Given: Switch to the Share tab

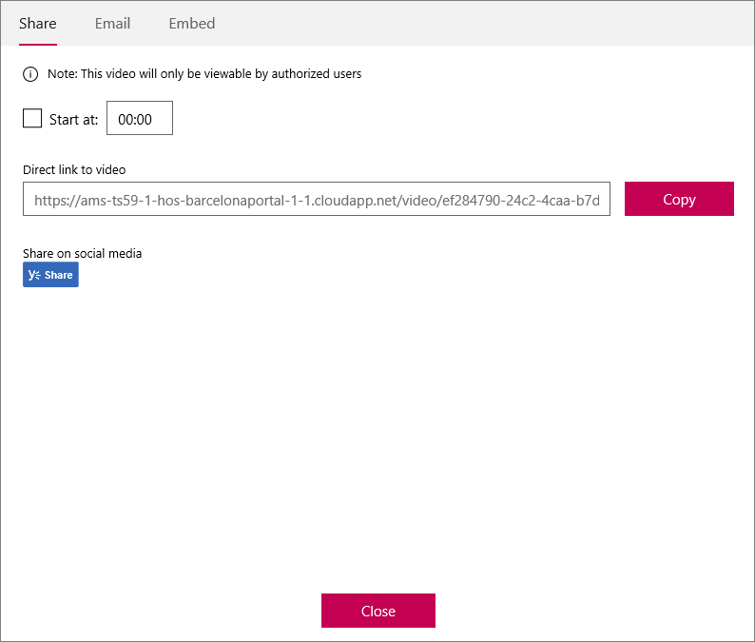Looking at the screenshot, I should click(x=37, y=24).
